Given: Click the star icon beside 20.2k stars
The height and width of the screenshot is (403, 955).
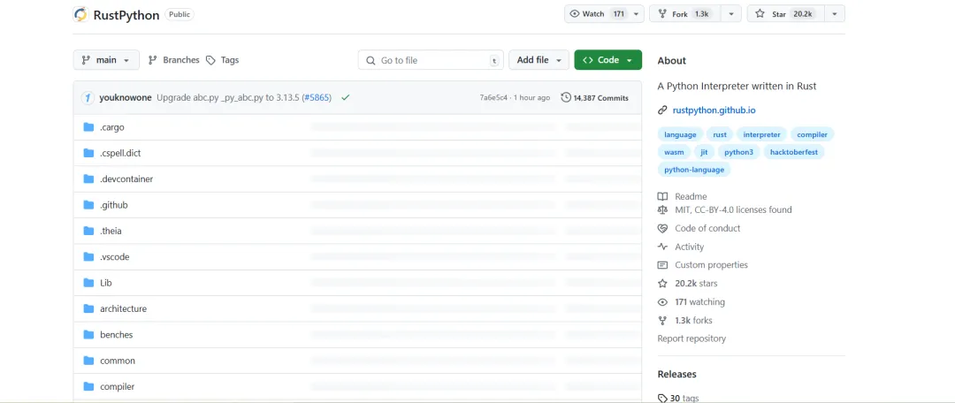Looking at the screenshot, I should (662, 283).
